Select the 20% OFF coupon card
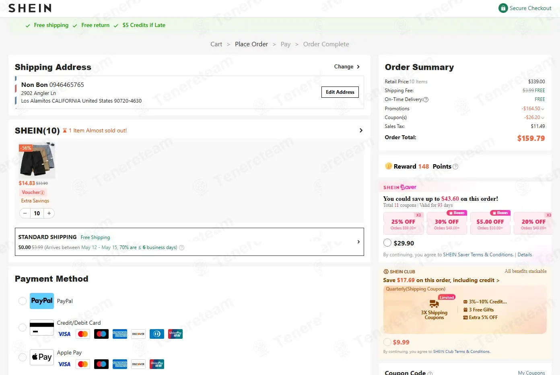The height and width of the screenshot is (375, 560). click(x=533, y=223)
